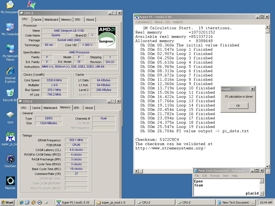This screenshot has height=206, width=275.
Task: Open My Computer desktop icon
Action: (10, 30)
